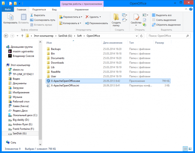Select the X-ApacheOpenOffice.ini file
The height and width of the screenshot is (153, 195).
pos(108,85)
